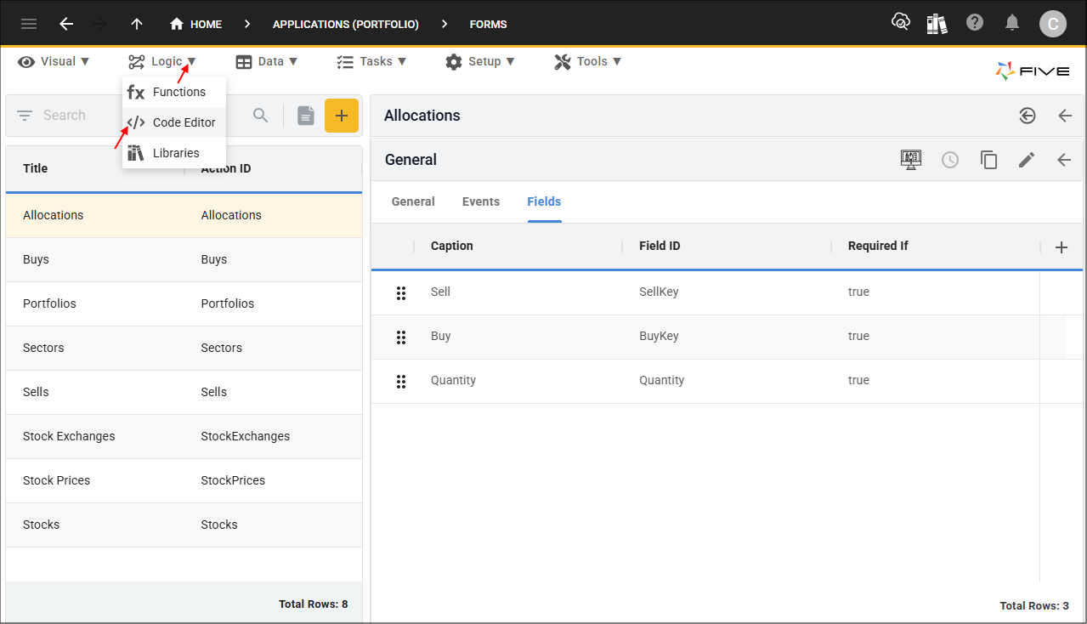
Task: Open the user avatar menu
Action: pyautogui.click(x=1052, y=23)
